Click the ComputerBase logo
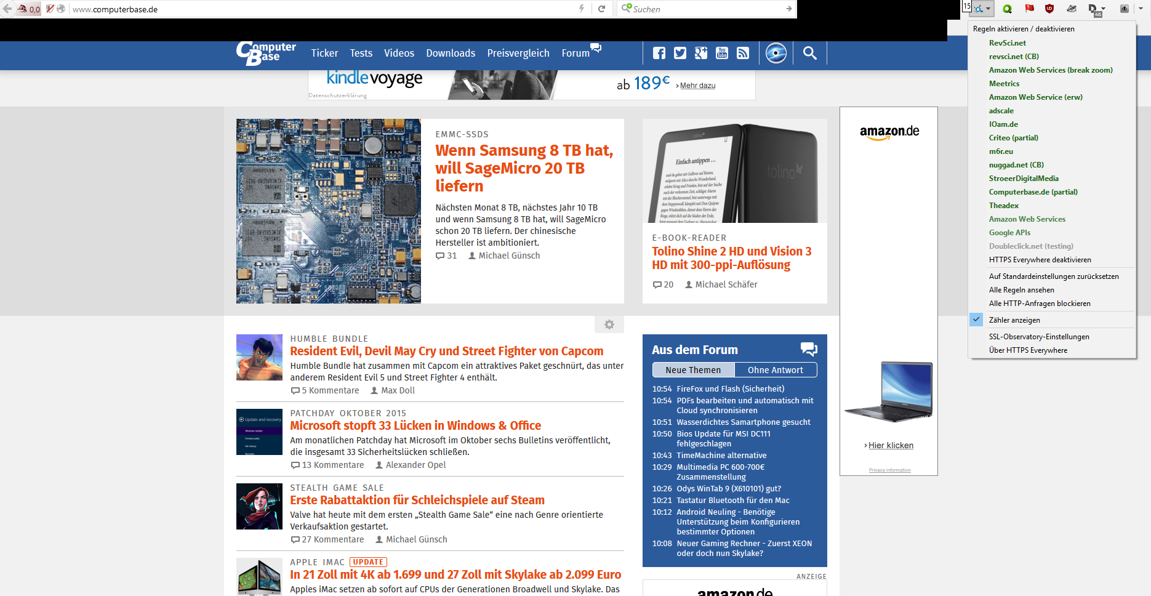Screen dimensions: 1151x596 266,54
